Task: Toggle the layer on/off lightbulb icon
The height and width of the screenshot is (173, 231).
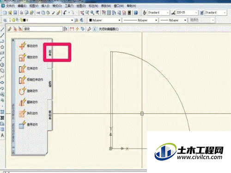Action: [10, 20]
